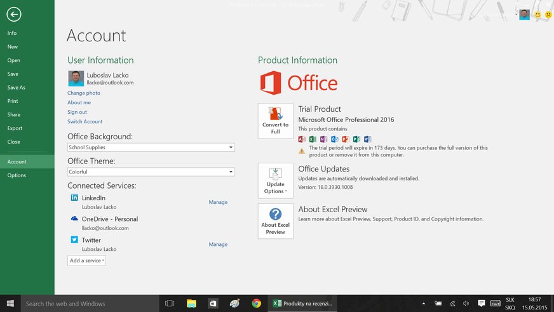554x312 pixels.
Task: Click the Change photo link
Action: pyautogui.click(x=84, y=93)
